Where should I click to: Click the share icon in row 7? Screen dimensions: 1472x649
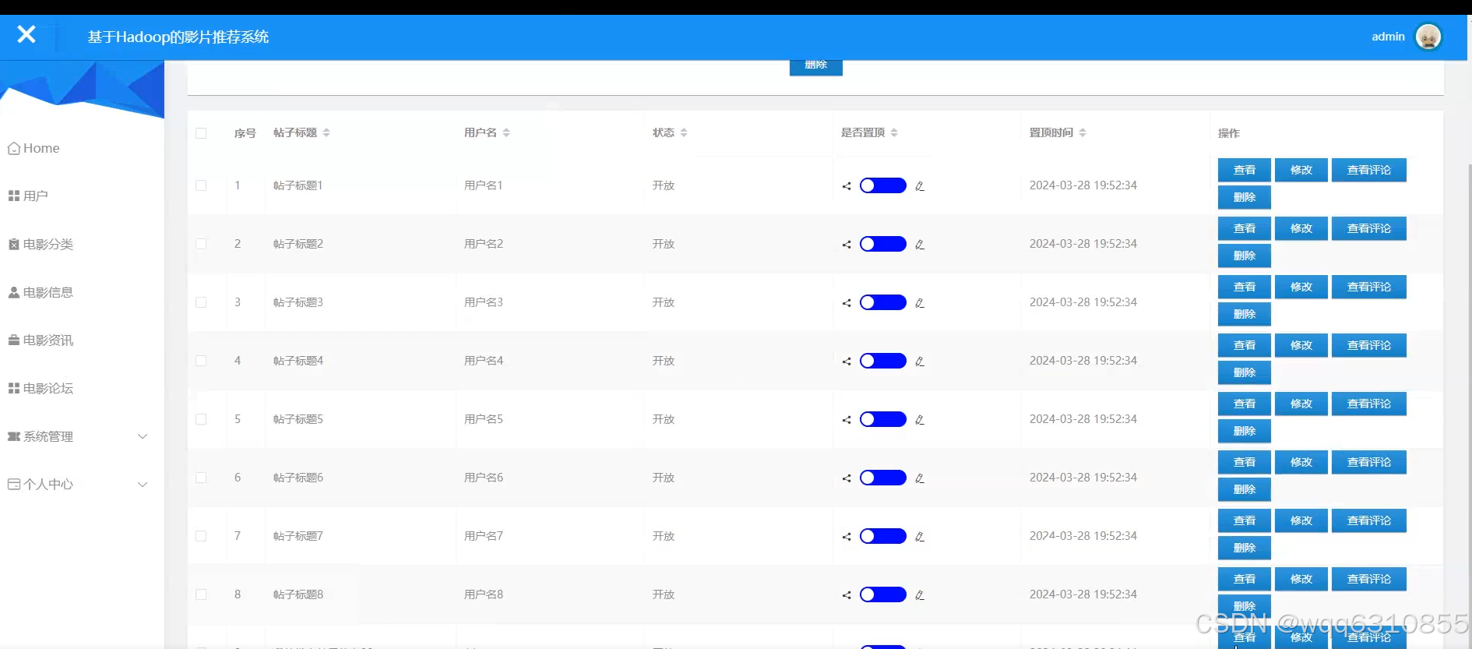847,537
